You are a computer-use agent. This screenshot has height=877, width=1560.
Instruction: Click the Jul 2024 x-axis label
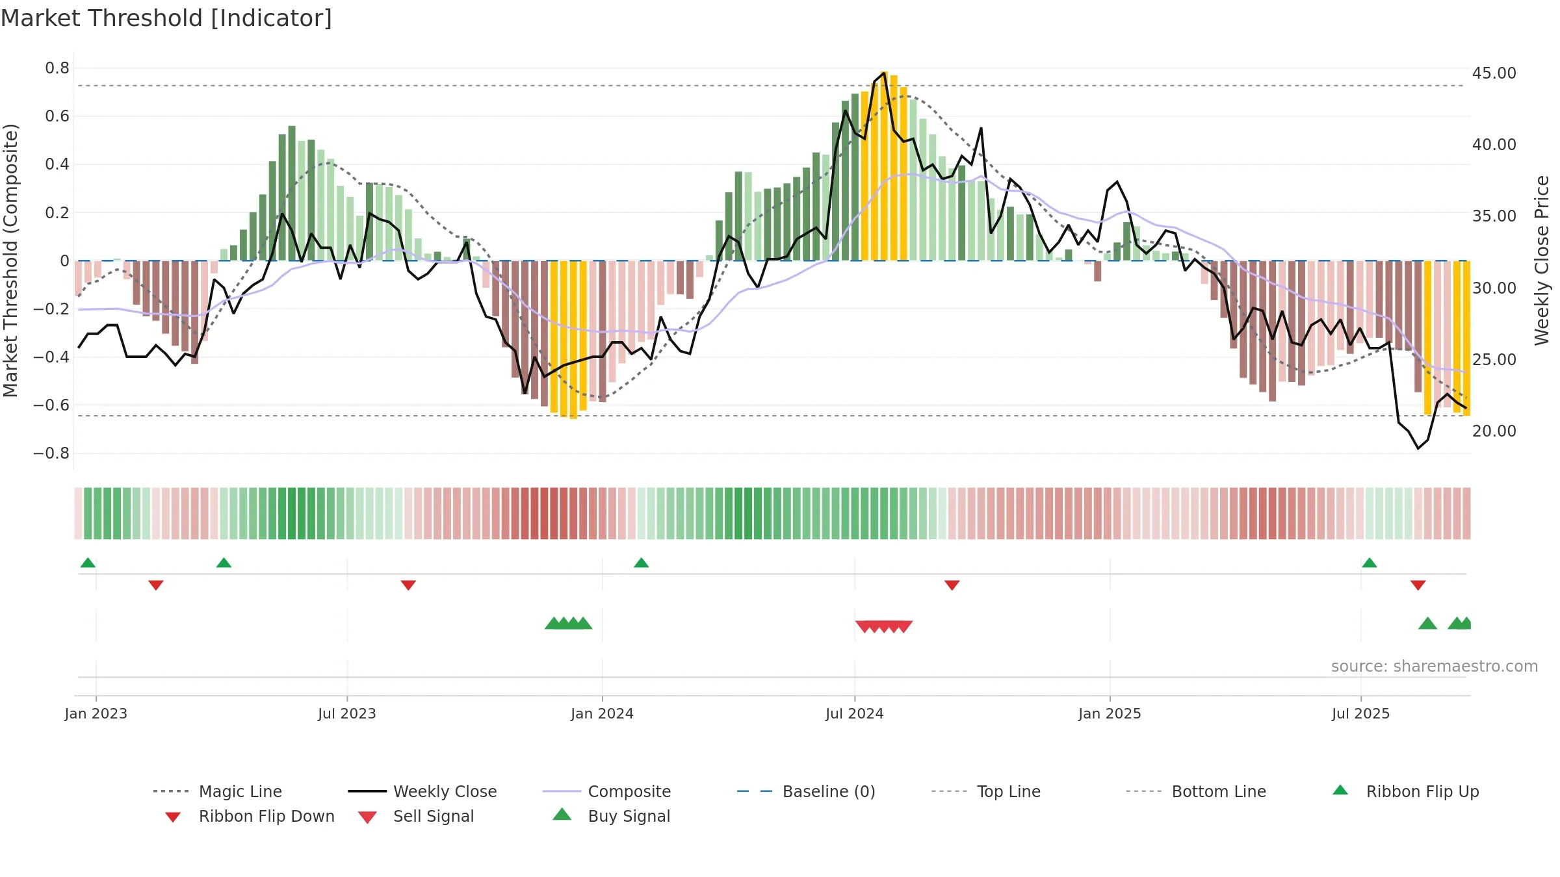point(855,713)
